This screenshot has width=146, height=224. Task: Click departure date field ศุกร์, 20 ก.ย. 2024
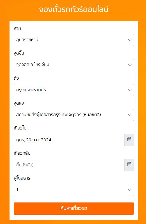[x=69, y=140]
